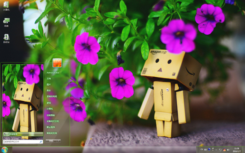
Task: Open Administrator personal folder in Start menu
Action: (x=53, y=73)
